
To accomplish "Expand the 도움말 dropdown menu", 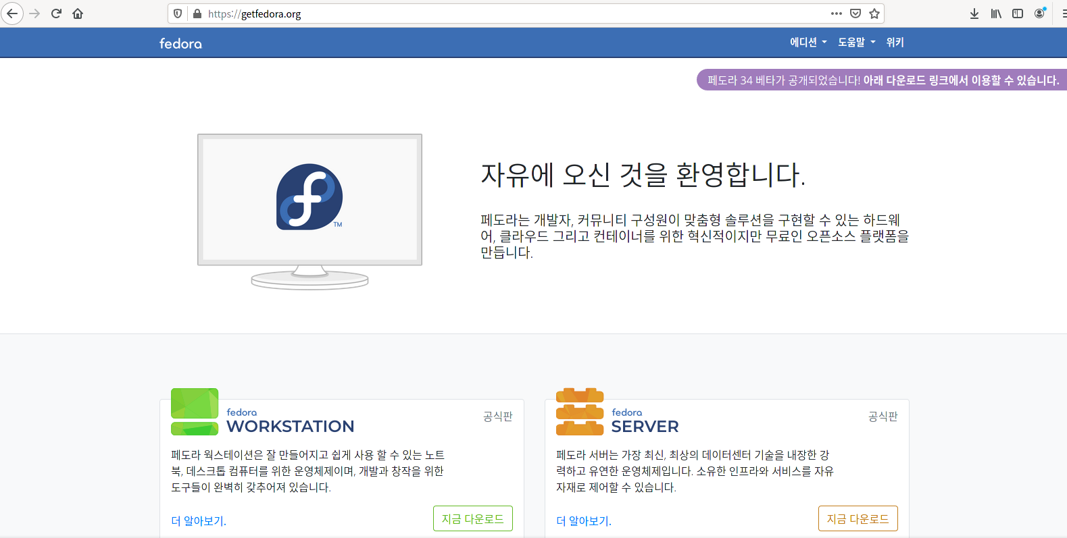I will tap(856, 42).
